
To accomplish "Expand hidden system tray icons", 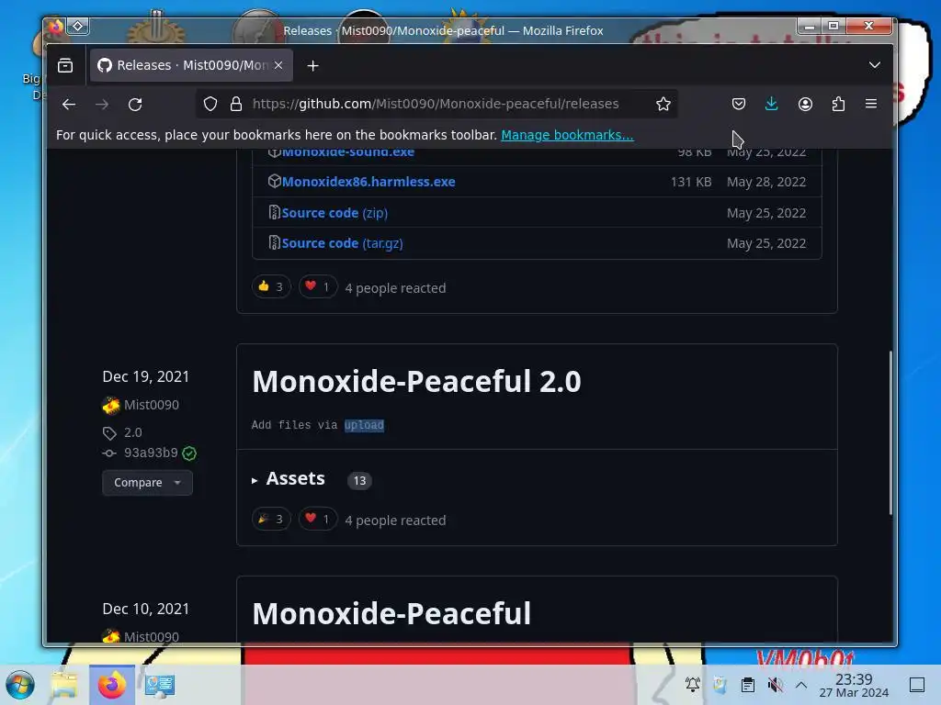I will click(801, 684).
